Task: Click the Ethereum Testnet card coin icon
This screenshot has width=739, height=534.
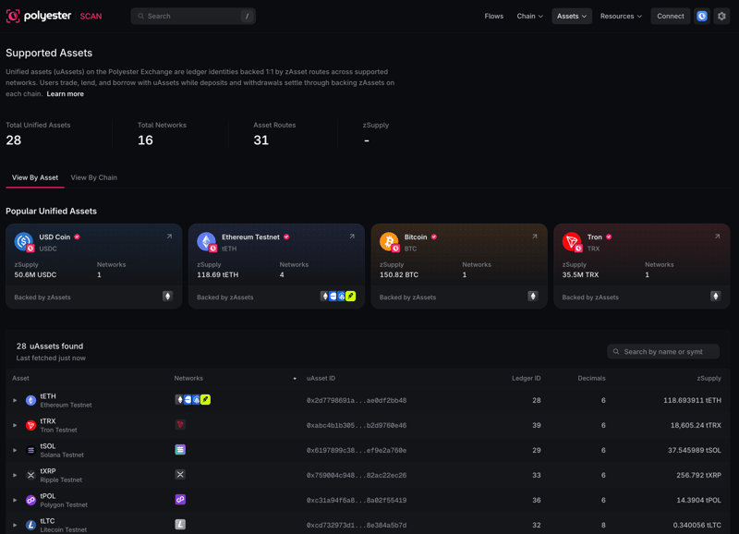Action: 206,242
